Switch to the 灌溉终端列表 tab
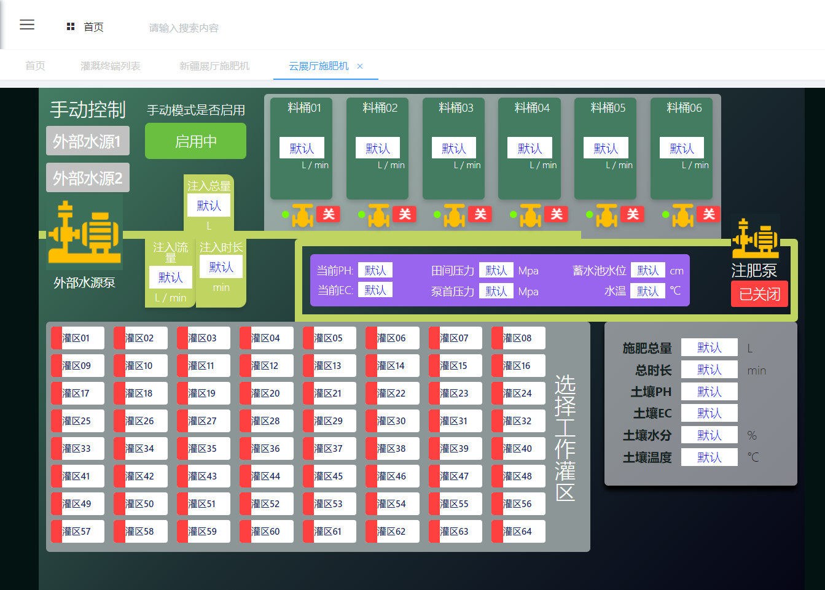The width and height of the screenshot is (825, 590). [x=111, y=66]
